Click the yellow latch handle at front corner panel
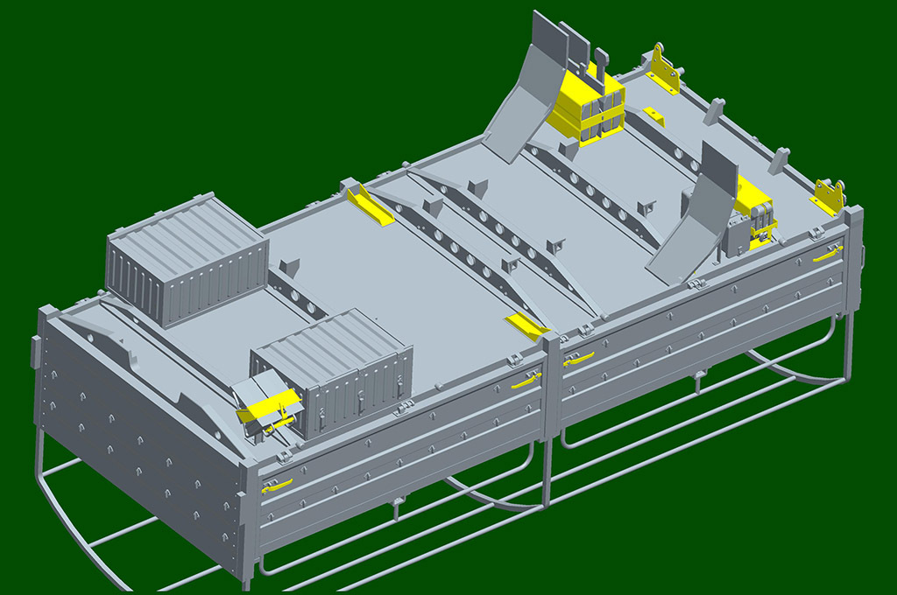The width and height of the screenshot is (897, 595). click(276, 486)
